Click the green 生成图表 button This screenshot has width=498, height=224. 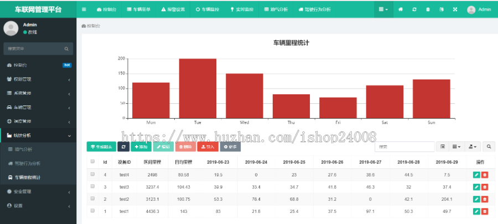(x=101, y=147)
